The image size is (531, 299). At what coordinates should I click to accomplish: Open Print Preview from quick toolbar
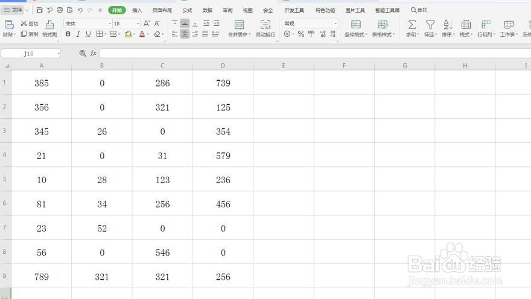pos(70,10)
